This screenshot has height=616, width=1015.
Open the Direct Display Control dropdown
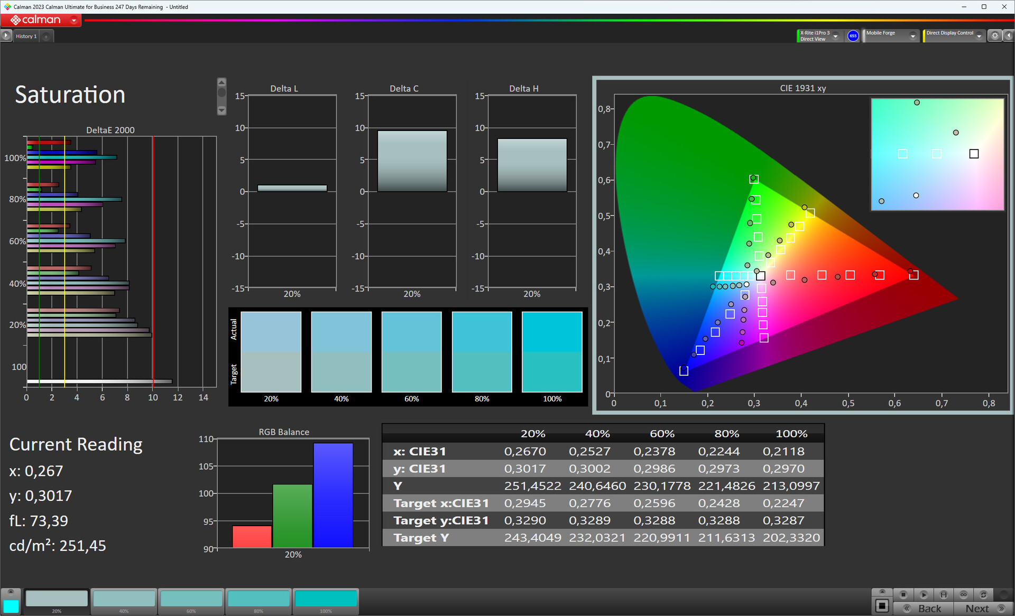[979, 36]
